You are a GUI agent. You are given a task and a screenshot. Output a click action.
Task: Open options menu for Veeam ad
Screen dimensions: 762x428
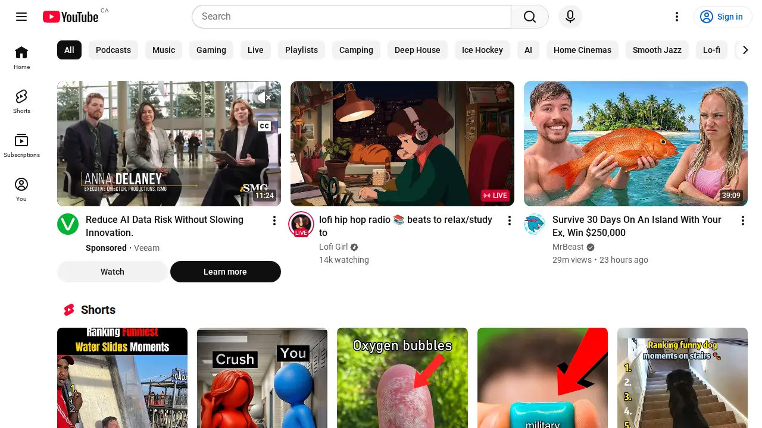tap(274, 221)
